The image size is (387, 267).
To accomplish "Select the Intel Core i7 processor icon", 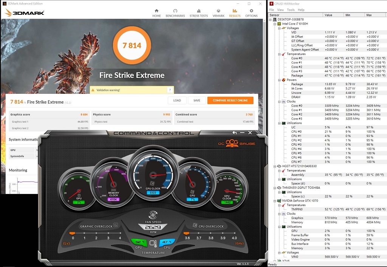I will coord(279,24).
